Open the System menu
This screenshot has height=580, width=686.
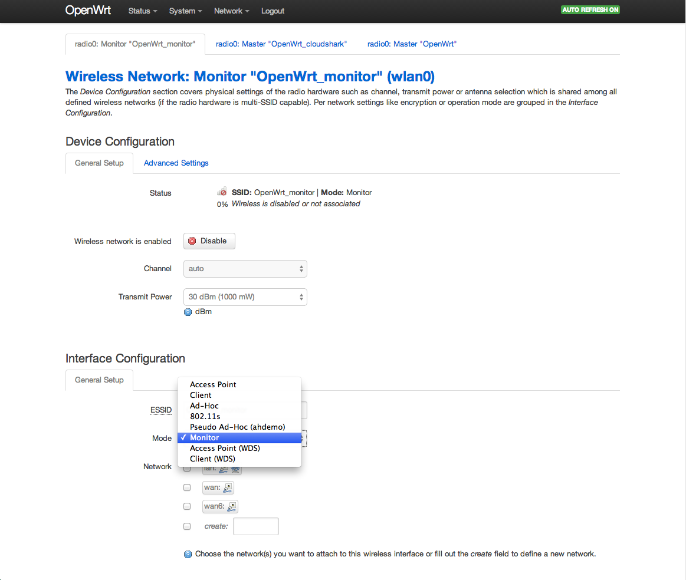tap(185, 11)
